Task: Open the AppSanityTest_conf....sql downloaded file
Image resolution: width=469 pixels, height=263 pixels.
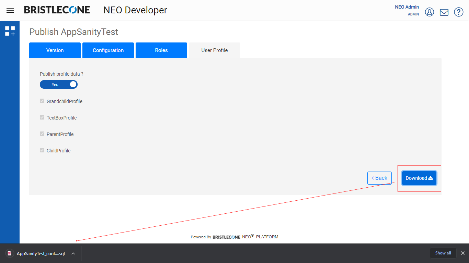Action: 41,253
